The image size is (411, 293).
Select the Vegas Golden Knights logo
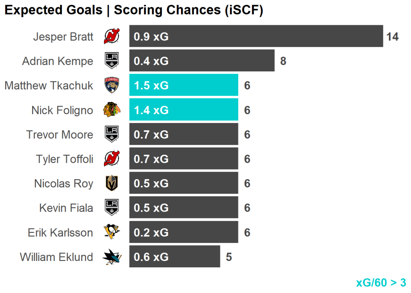click(111, 183)
